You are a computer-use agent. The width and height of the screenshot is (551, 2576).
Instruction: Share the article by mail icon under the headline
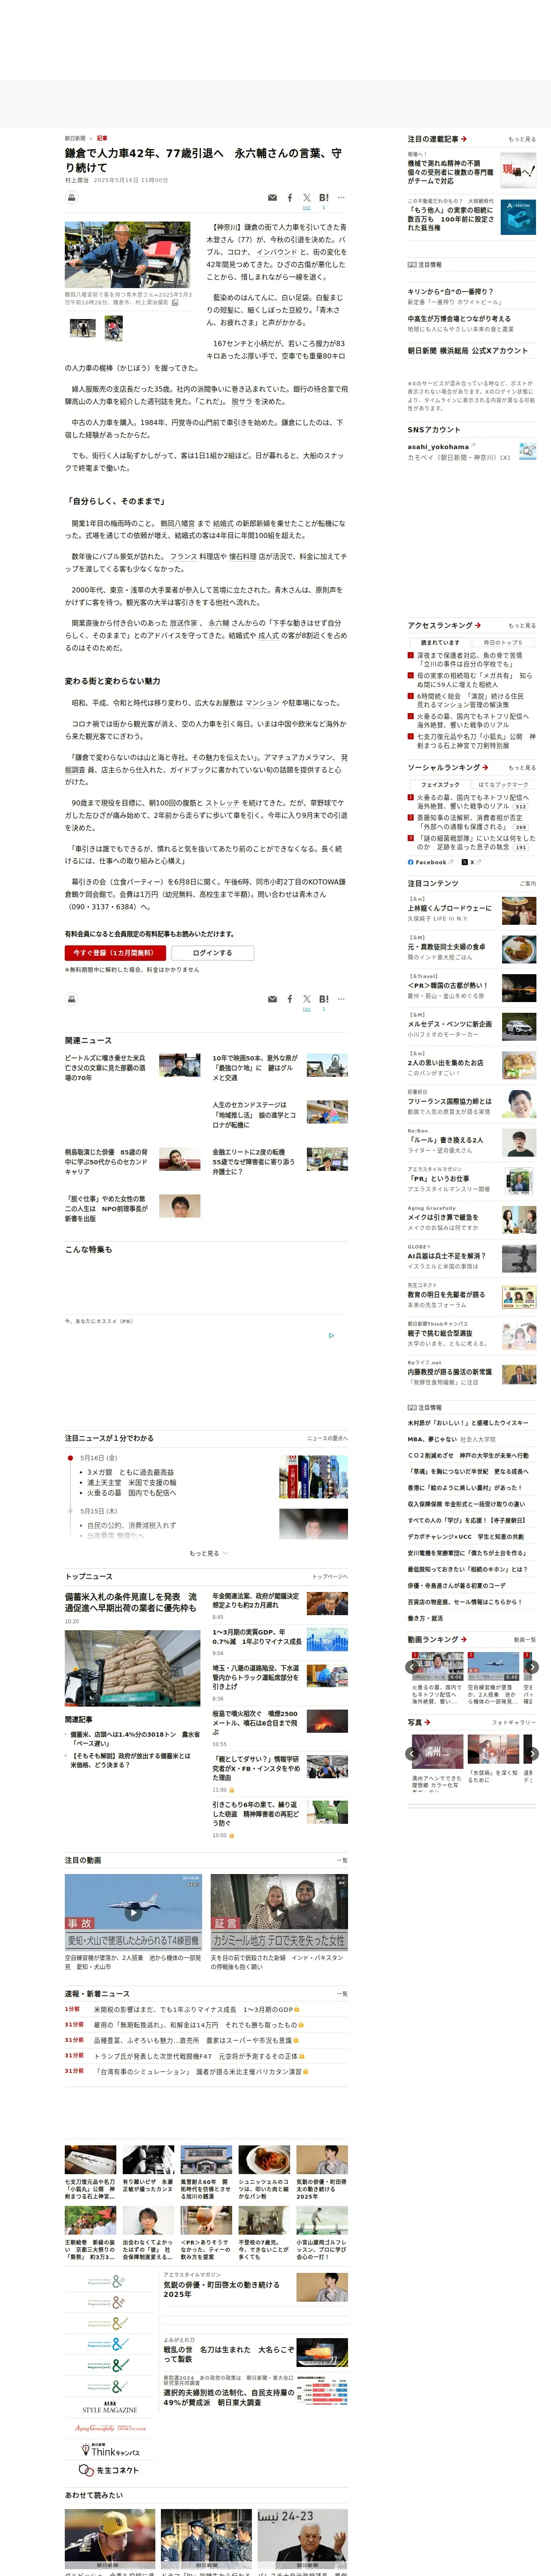[x=273, y=198]
